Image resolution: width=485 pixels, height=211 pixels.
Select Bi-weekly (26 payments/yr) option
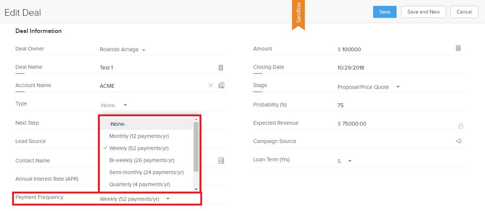coord(142,160)
